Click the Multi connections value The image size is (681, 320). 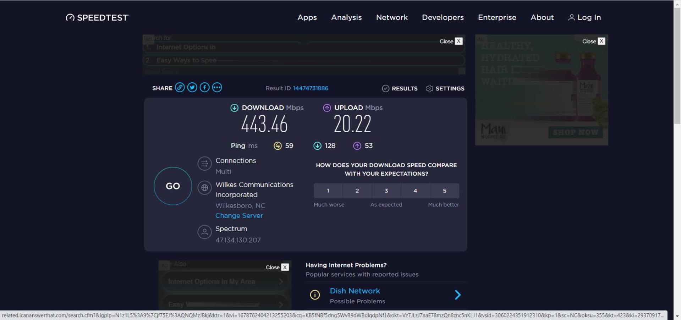[223, 172]
